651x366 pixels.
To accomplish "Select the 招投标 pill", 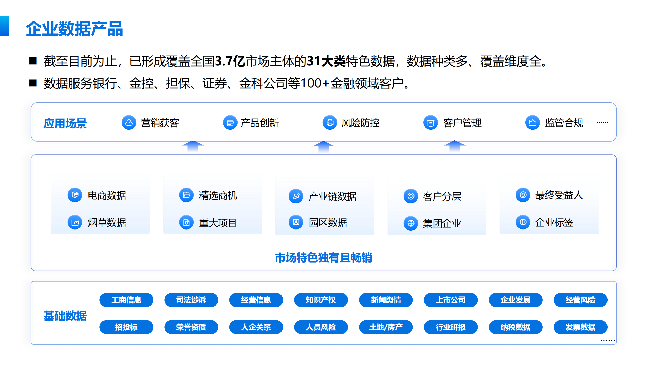I will click(126, 327).
